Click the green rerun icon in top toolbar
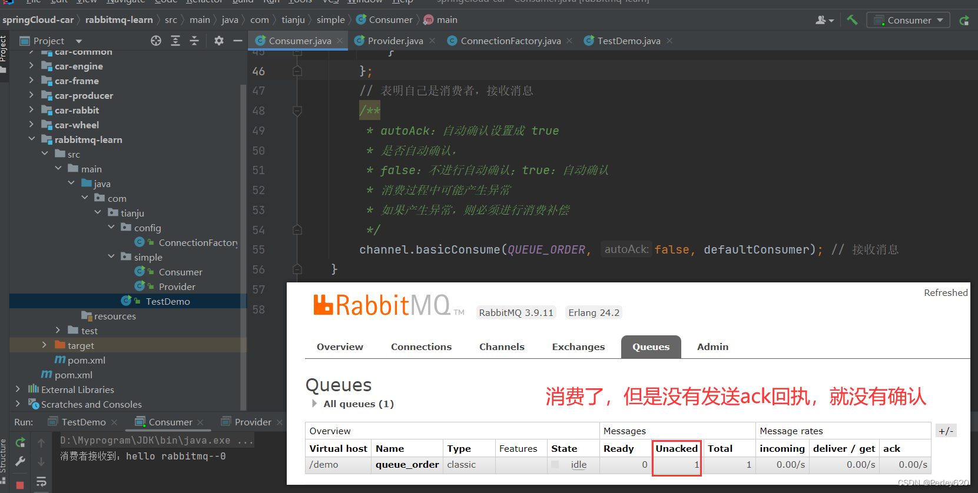Image resolution: width=978 pixels, height=493 pixels. pyautogui.click(x=964, y=21)
